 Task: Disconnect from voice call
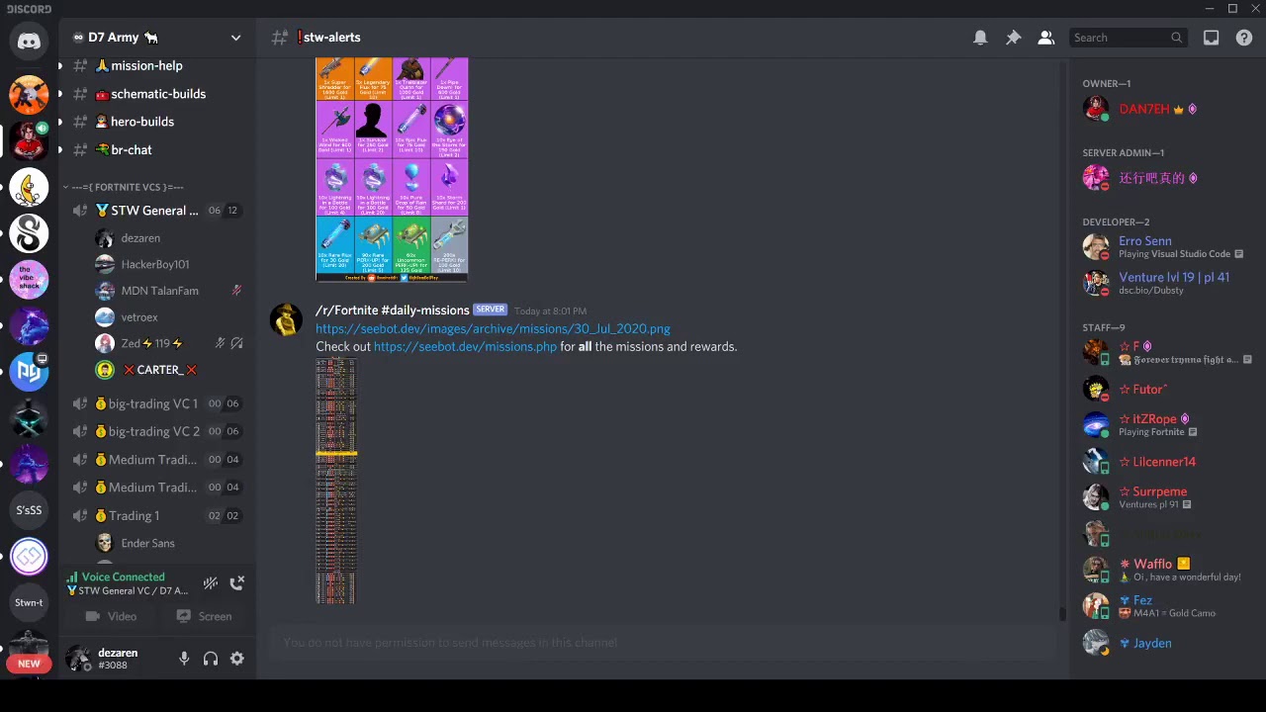click(236, 583)
